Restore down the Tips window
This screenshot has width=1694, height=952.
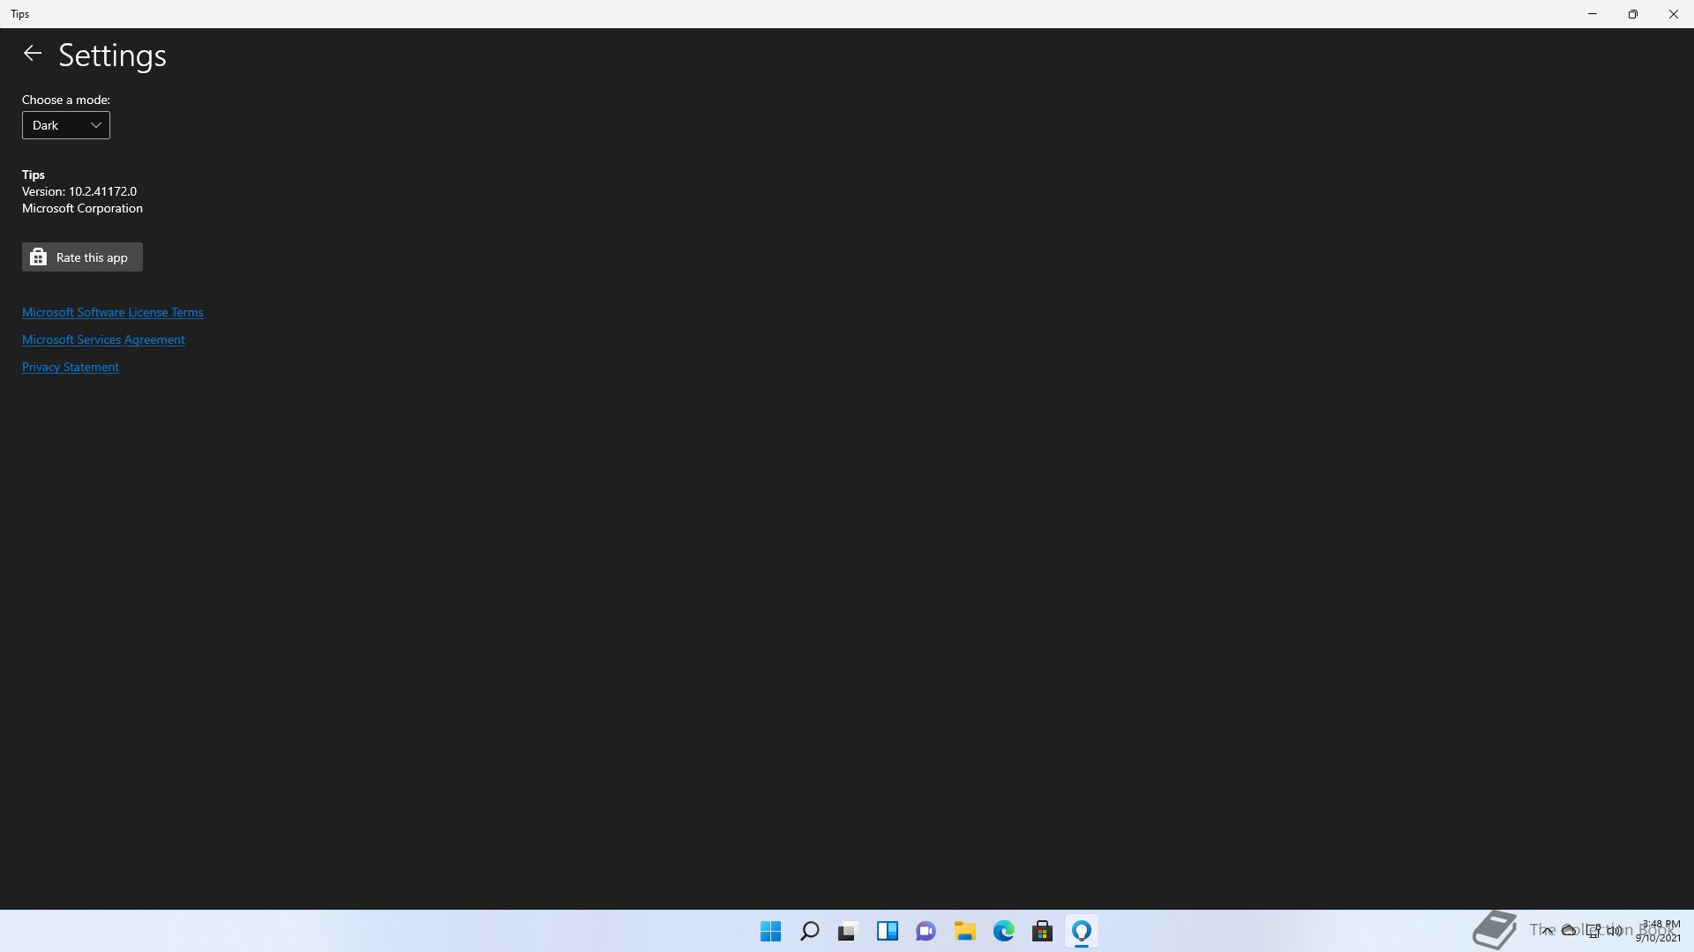tap(1633, 14)
